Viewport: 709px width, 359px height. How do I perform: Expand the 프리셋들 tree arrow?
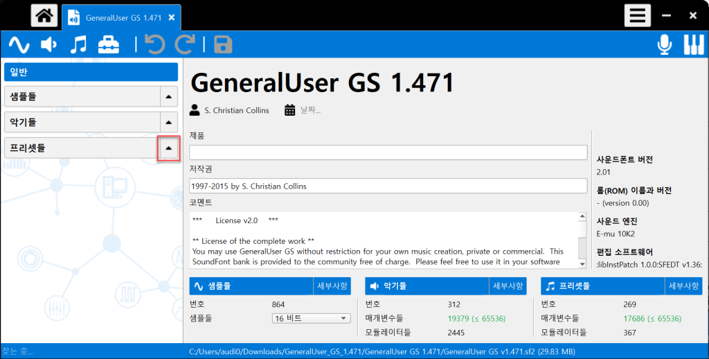point(169,148)
